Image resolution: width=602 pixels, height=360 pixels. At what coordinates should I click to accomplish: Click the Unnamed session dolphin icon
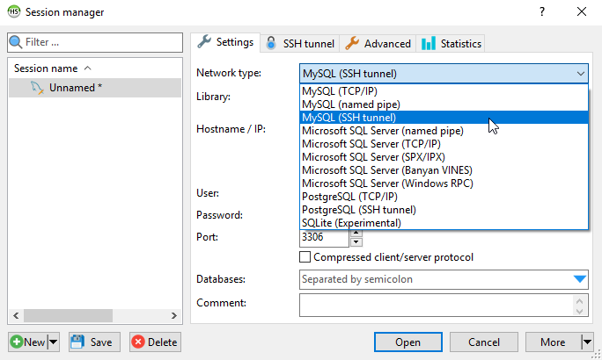[37, 88]
